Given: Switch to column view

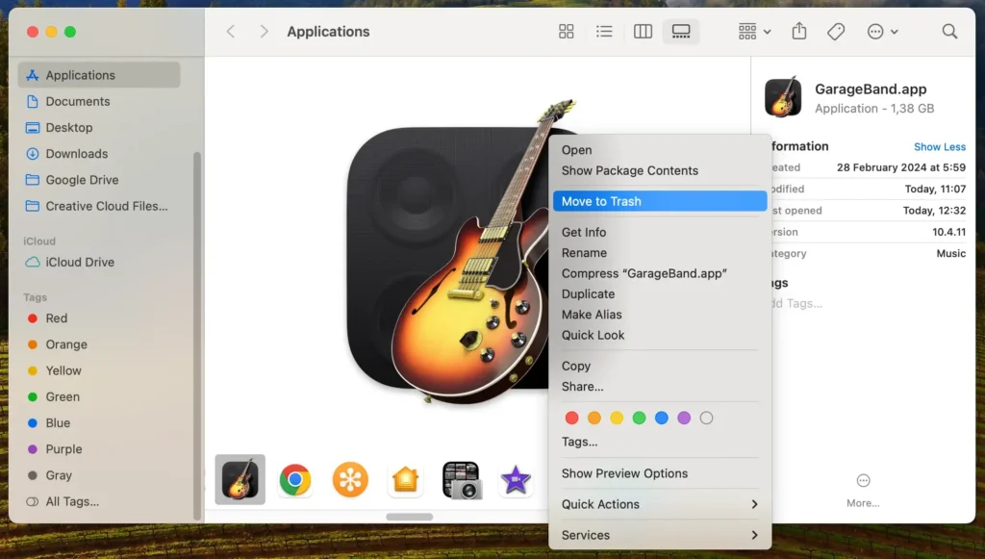Looking at the screenshot, I should click(x=643, y=32).
